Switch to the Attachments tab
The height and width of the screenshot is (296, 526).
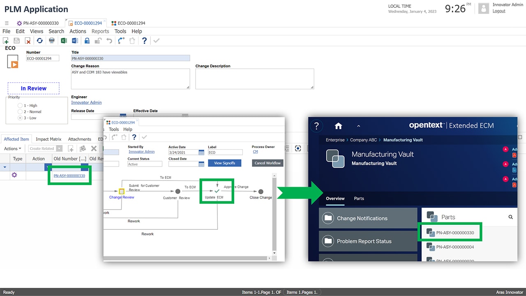coord(80,139)
